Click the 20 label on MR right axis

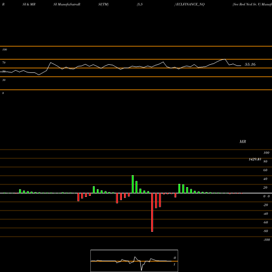265,188
